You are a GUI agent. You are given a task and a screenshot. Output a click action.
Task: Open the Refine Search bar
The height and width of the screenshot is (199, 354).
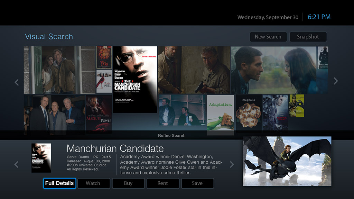click(x=171, y=135)
